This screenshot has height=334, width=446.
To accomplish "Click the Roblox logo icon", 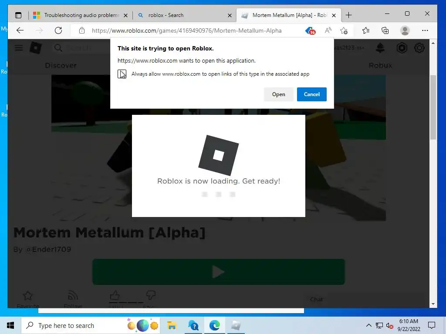I will coord(36,48).
